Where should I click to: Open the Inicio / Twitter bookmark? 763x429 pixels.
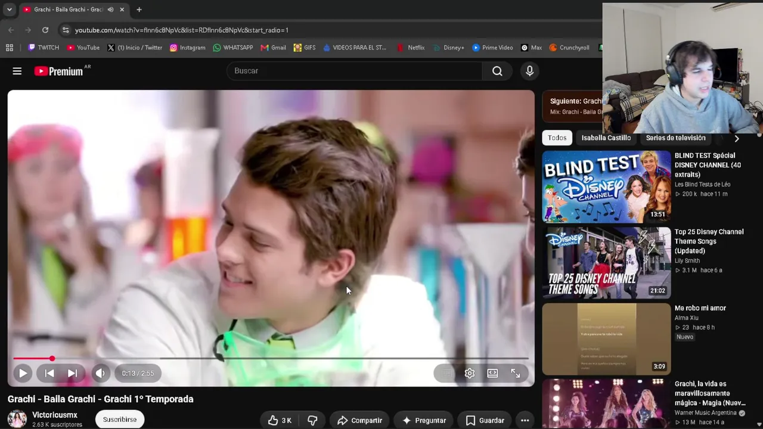[x=135, y=48]
